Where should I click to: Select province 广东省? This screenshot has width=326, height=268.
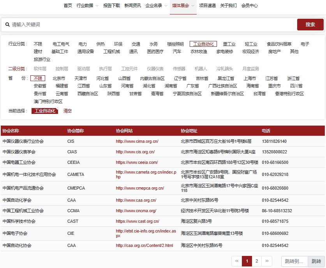[192, 86]
